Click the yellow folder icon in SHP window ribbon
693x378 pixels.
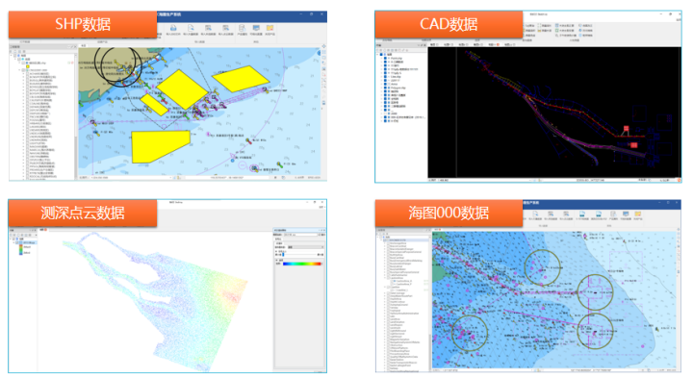(269, 28)
